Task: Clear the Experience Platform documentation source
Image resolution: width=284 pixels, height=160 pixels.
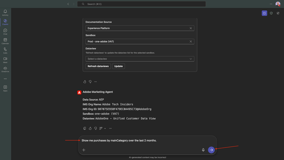Action: point(191,28)
